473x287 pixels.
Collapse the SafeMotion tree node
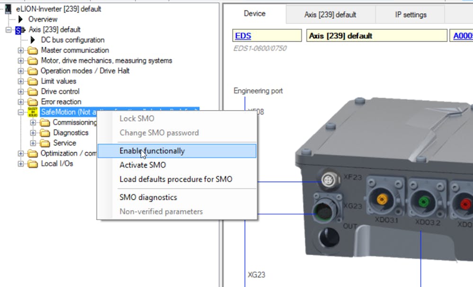click(20, 112)
